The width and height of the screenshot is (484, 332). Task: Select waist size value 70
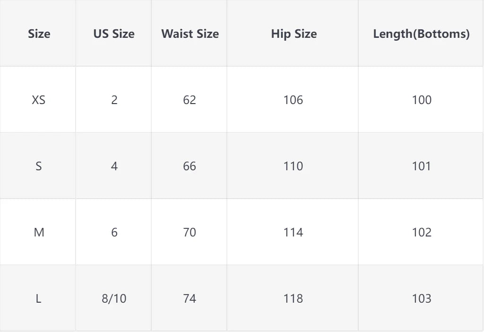(190, 232)
